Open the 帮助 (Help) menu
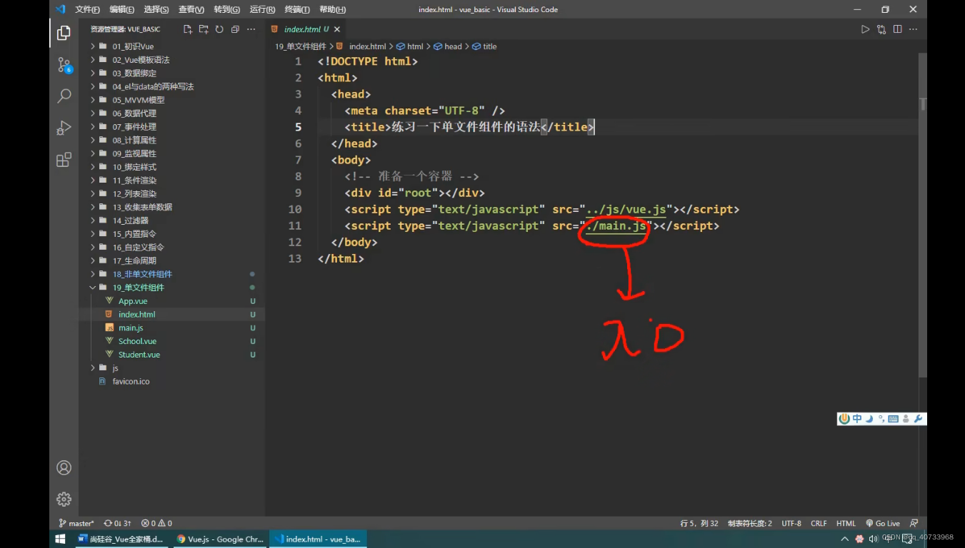965x548 pixels. (x=332, y=9)
